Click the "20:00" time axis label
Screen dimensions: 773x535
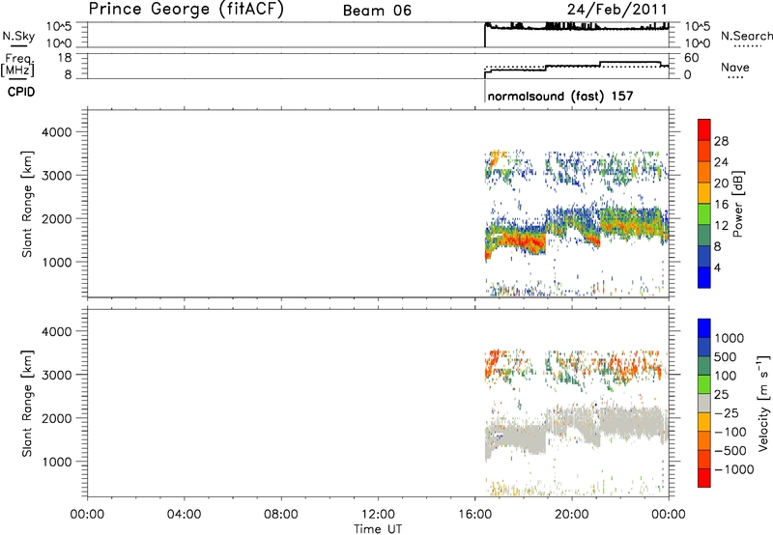[572, 515]
